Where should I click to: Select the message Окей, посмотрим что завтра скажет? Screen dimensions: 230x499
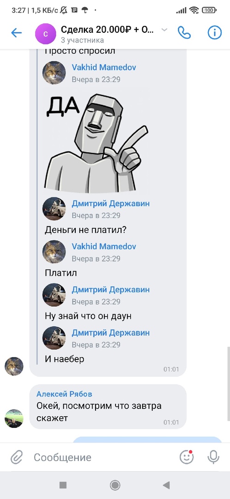click(x=108, y=407)
